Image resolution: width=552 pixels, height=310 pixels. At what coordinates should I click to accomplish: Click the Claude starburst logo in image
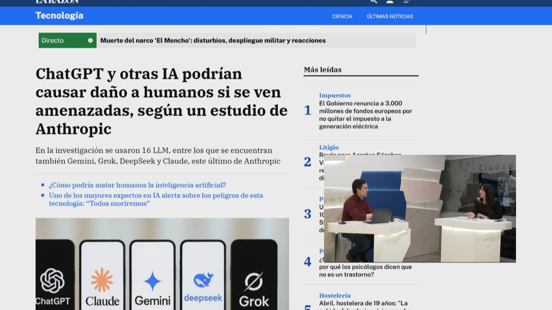click(102, 280)
